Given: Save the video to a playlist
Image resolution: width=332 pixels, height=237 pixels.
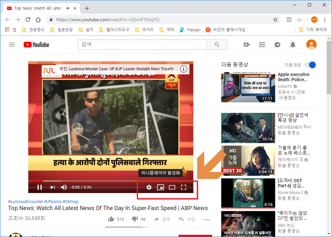Looking at the screenshot, I should (187, 219).
